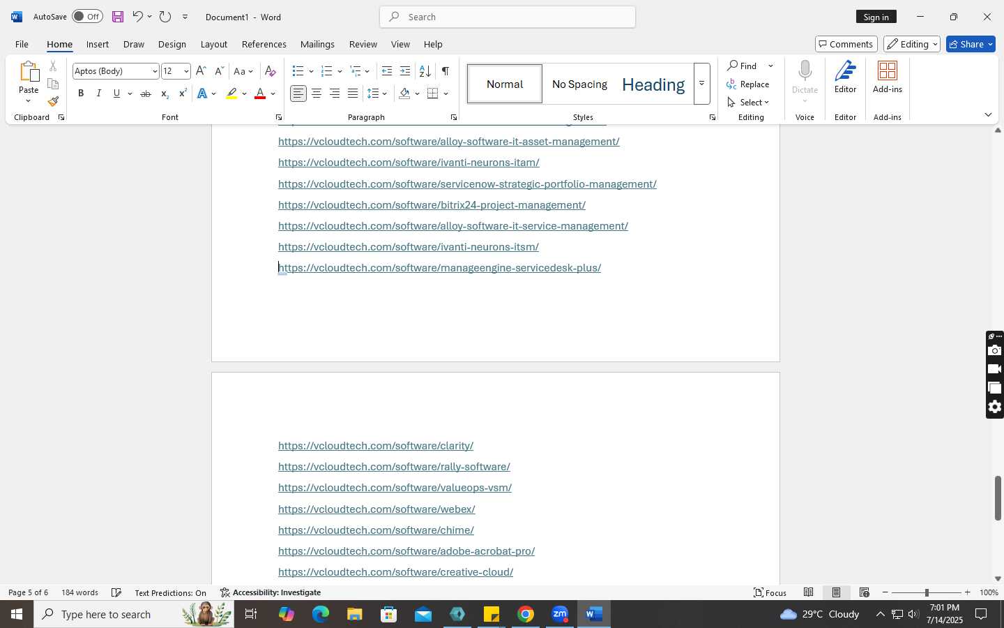Image resolution: width=1004 pixels, height=628 pixels.
Task: Open the Comments pane
Action: (x=846, y=44)
